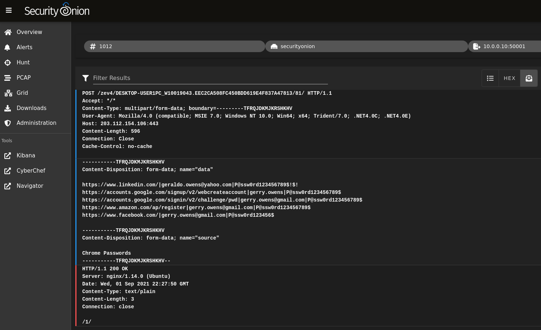Click the 10.0.0.10:50001 source chip
541x330 pixels.
[x=504, y=46]
